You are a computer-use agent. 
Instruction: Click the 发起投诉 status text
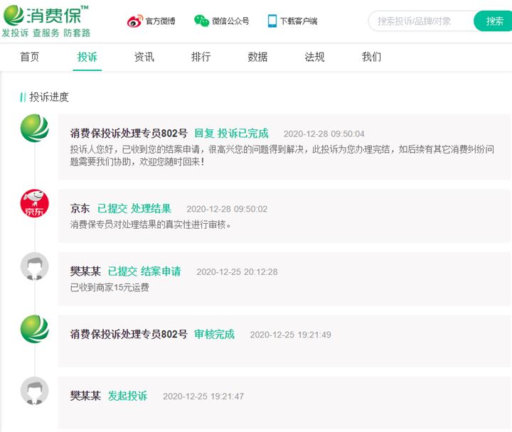click(128, 396)
